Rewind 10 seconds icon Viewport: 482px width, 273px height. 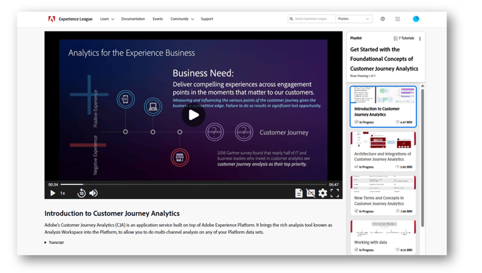point(82,193)
